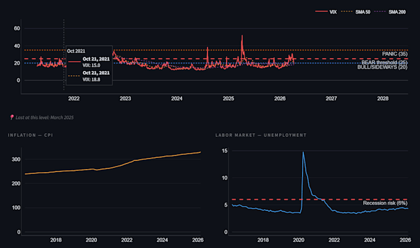The image size is (420, 248).
Task: Click the 2018 label on unemployment x-axis
Action: coord(263,240)
